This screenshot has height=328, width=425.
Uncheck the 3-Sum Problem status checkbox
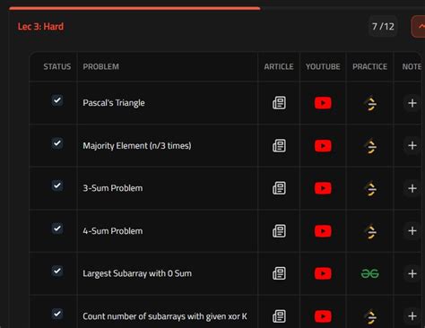[x=57, y=186]
